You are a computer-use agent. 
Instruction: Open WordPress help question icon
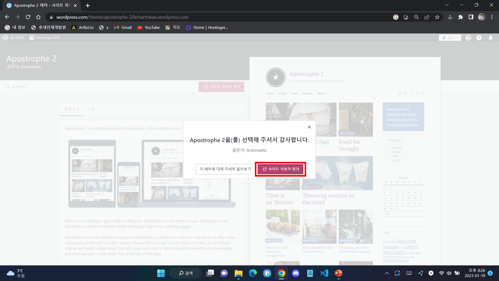point(479,38)
